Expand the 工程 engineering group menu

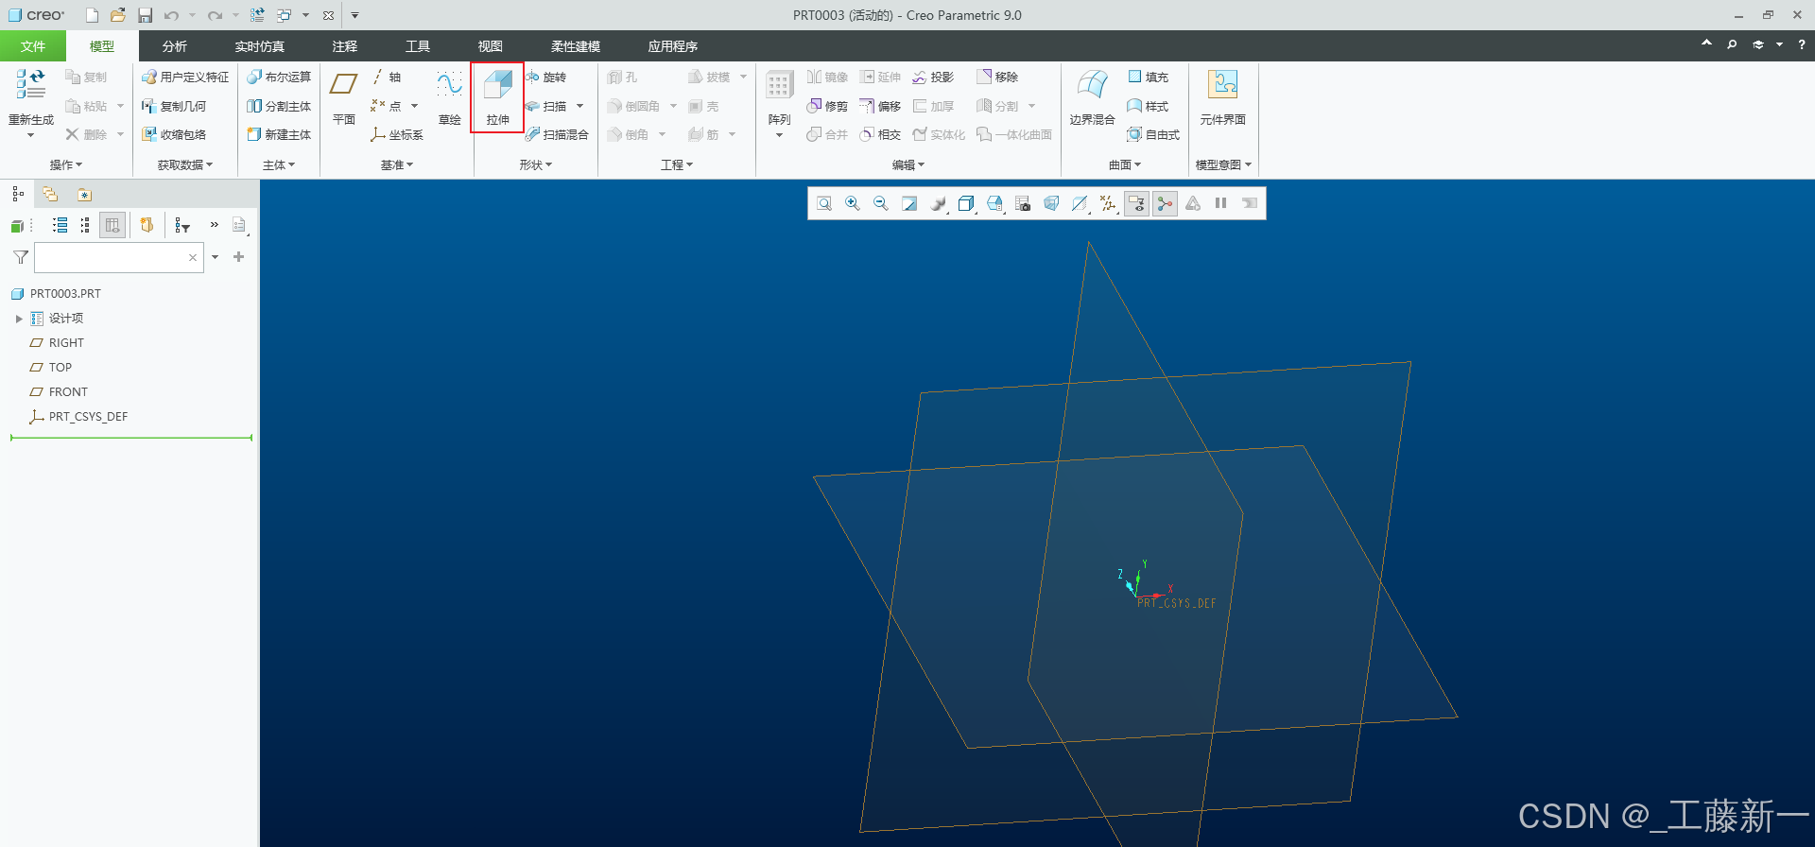coord(676,164)
